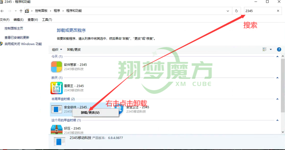Collapse the 昨天 (1) group
Screen dimensions: 285x150
click(x=277, y=78)
